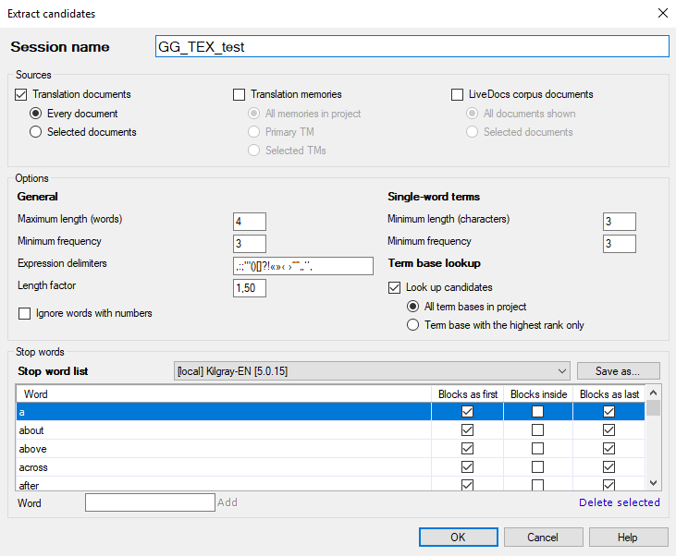The width and height of the screenshot is (676, 556).
Task: Enable Ignore words with numbers
Action: pyautogui.click(x=24, y=313)
